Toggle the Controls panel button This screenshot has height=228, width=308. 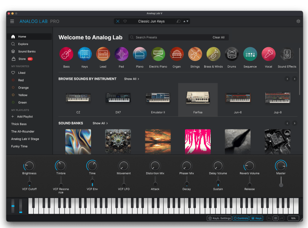(241, 218)
